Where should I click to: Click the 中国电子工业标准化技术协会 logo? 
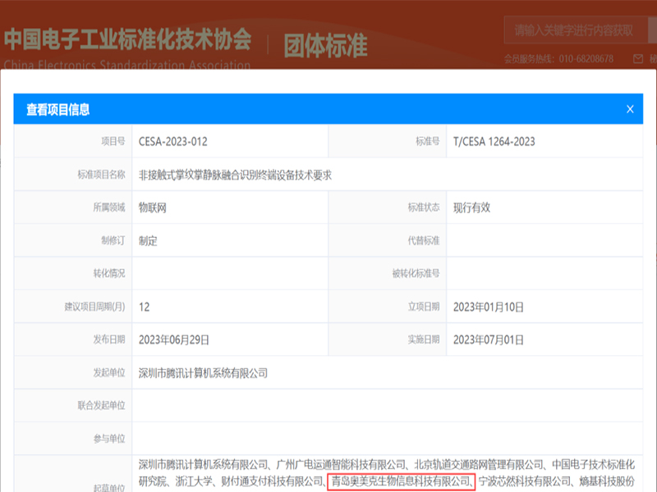pos(127,48)
